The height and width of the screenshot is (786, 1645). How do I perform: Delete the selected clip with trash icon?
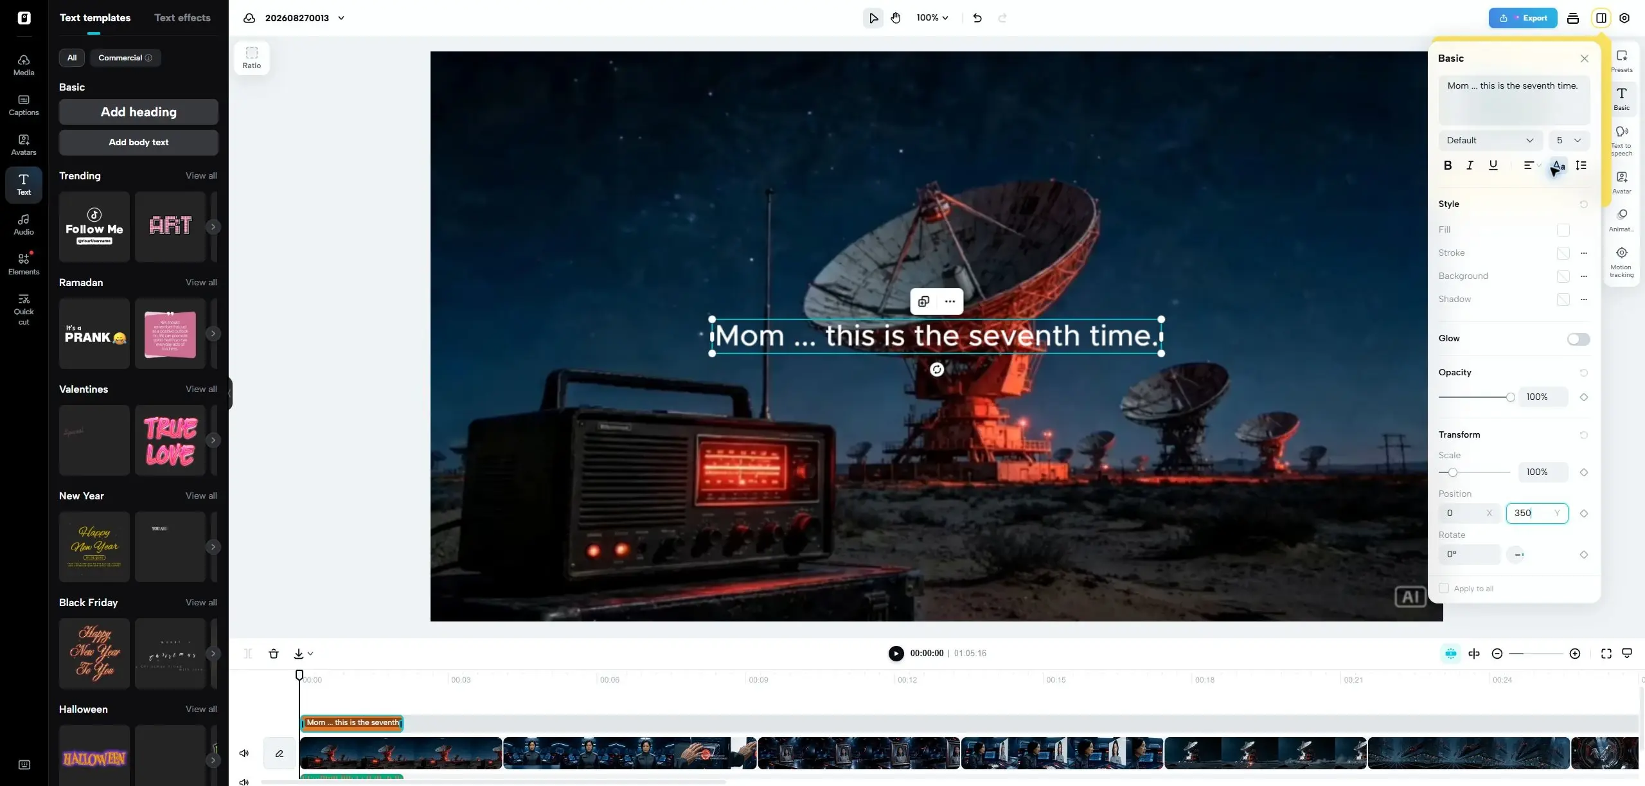click(x=274, y=654)
